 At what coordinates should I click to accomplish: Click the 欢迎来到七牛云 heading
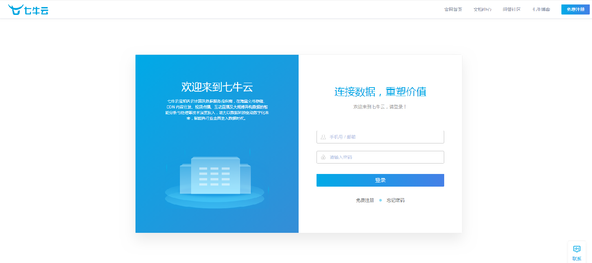click(217, 87)
